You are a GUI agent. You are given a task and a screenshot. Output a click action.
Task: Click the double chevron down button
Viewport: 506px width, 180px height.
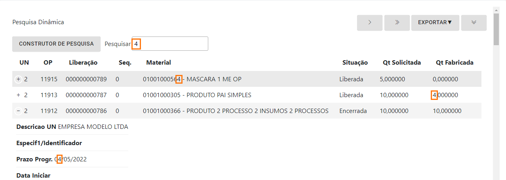click(474, 23)
